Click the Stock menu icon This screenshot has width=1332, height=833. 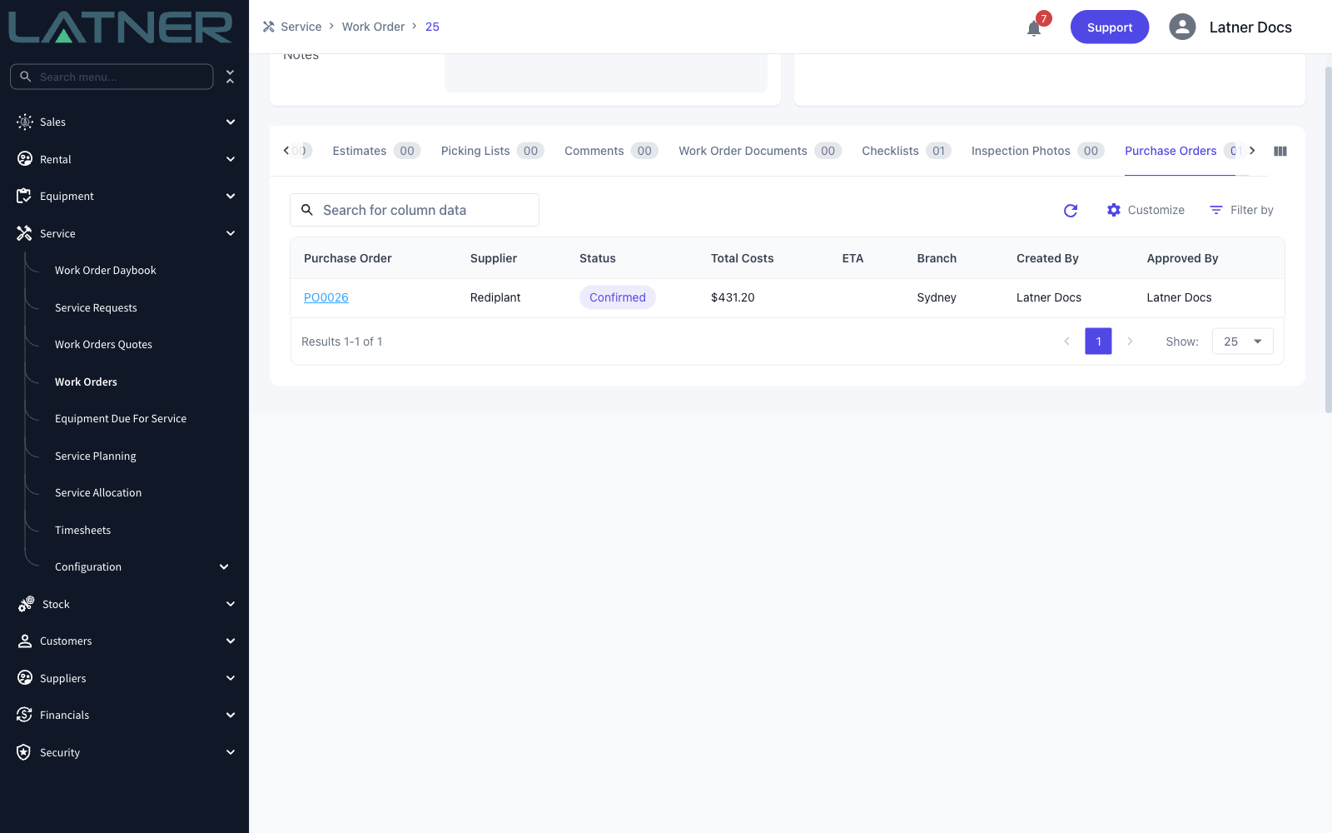(26, 604)
